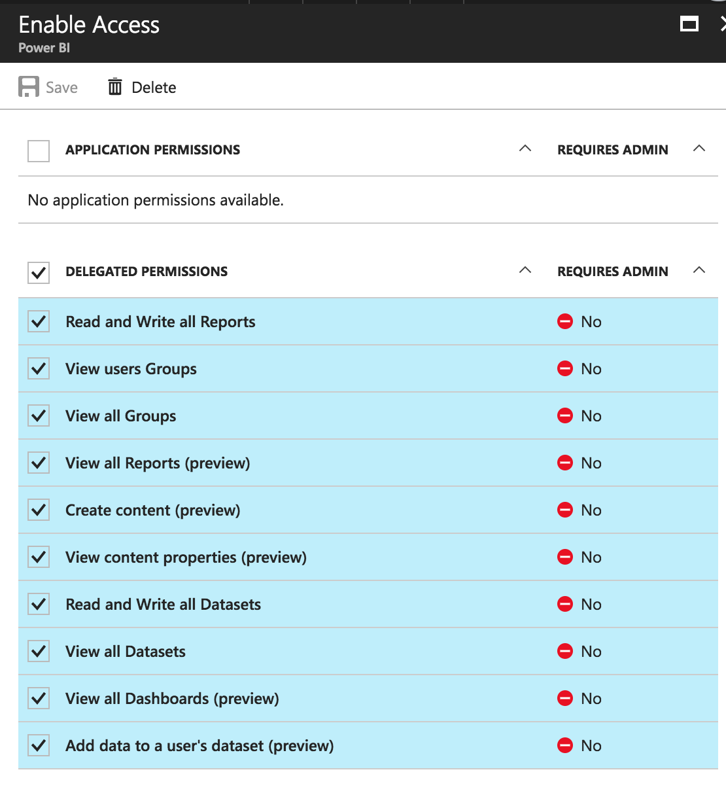This screenshot has width=726, height=793.
Task: Uncheck View users Groups permission
Action: [x=39, y=368]
